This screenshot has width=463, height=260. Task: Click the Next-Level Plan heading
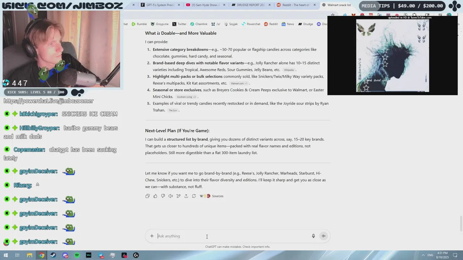177,131
